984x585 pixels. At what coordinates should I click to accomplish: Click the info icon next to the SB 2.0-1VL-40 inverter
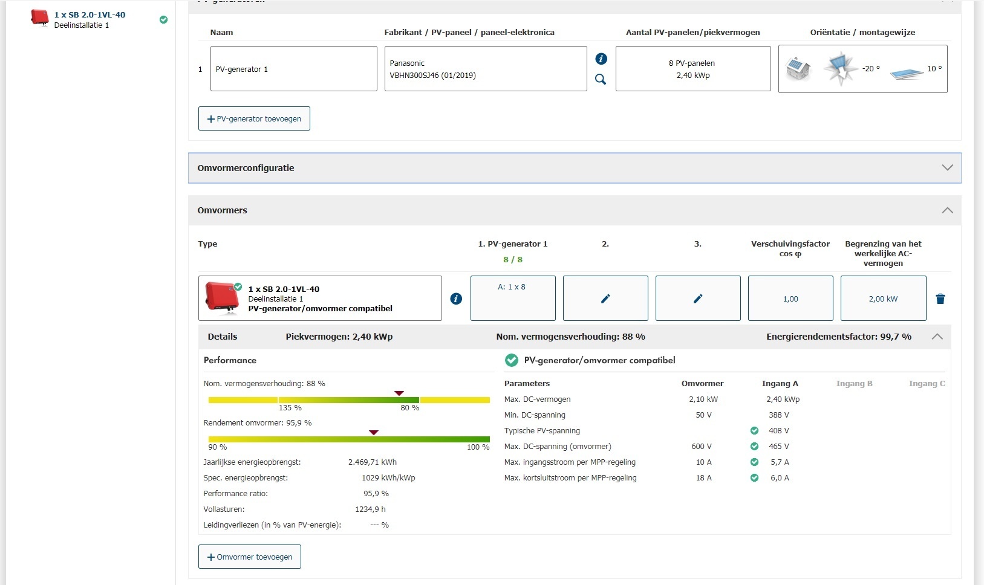pyautogui.click(x=456, y=299)
